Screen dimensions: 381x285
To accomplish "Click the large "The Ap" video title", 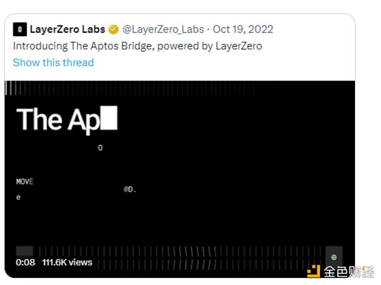I will click(x=58, y=119).
